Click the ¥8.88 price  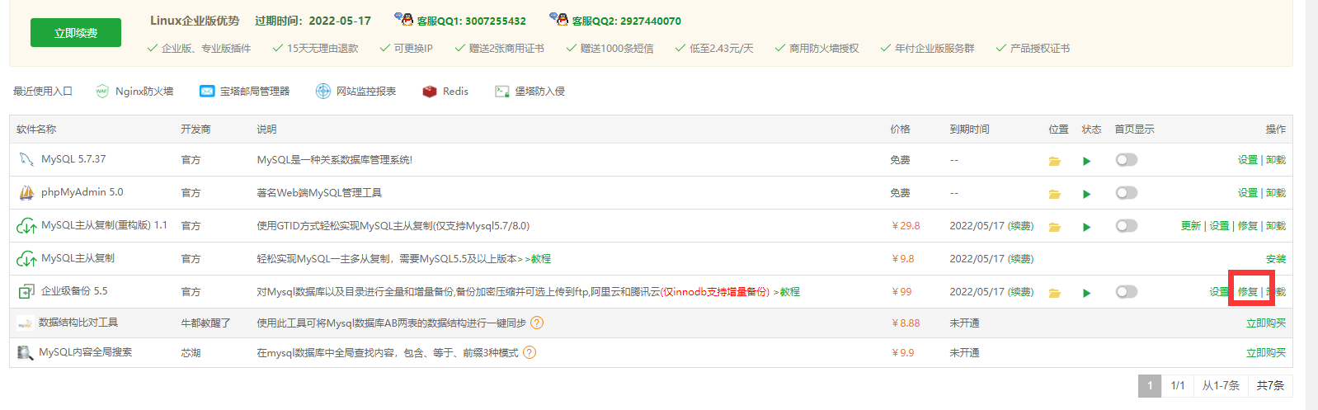[906, 323]
